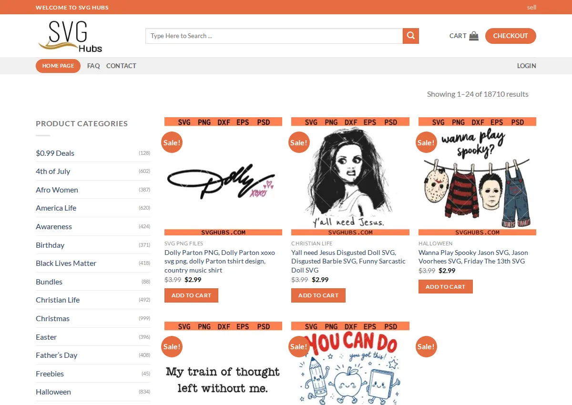Open the Contact menu item

(x=121, y=66)
